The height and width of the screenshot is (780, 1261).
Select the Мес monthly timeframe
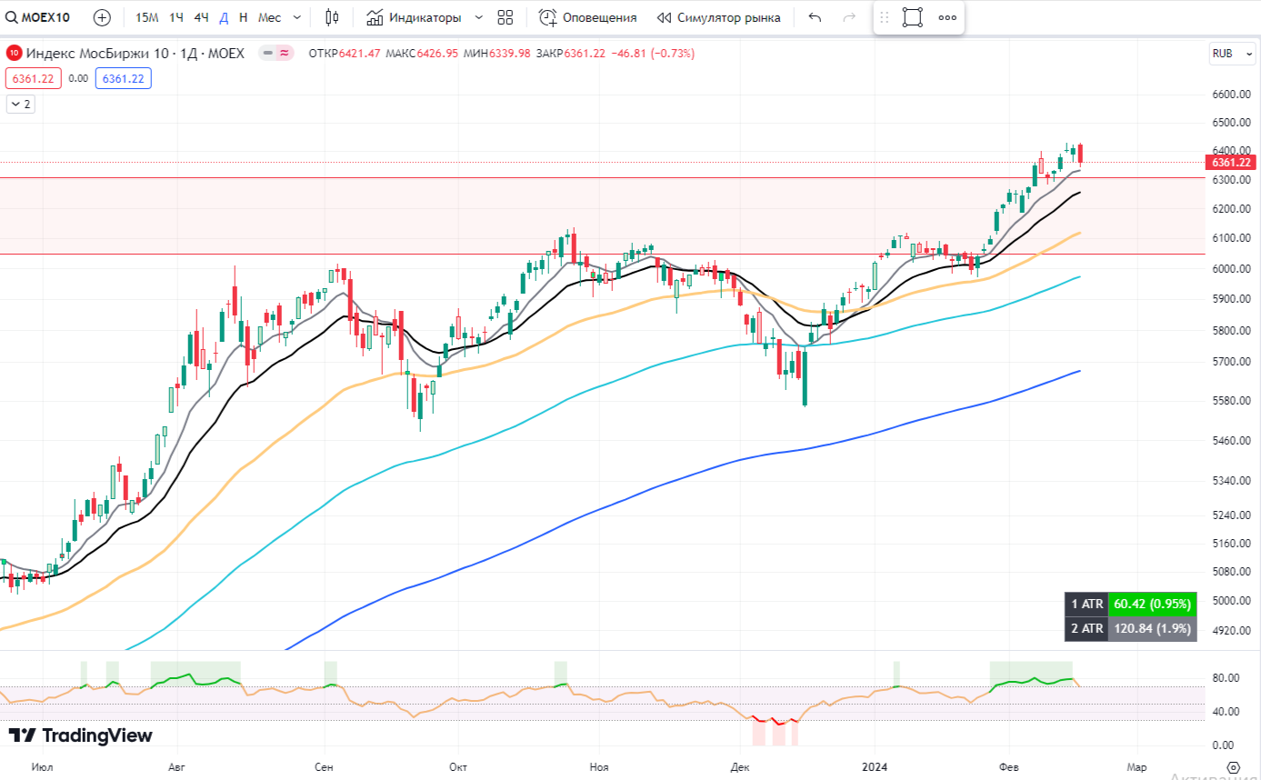point(269,17)
